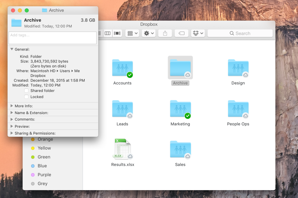This screenshot has height=198, width=298.
Task: Open the Marketing folder
Action: [x=180, y=109]
